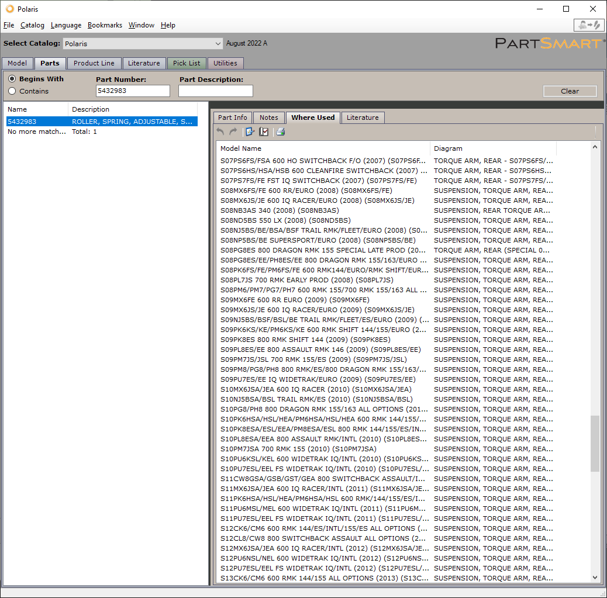Open the Help menu

coord(168,25)
